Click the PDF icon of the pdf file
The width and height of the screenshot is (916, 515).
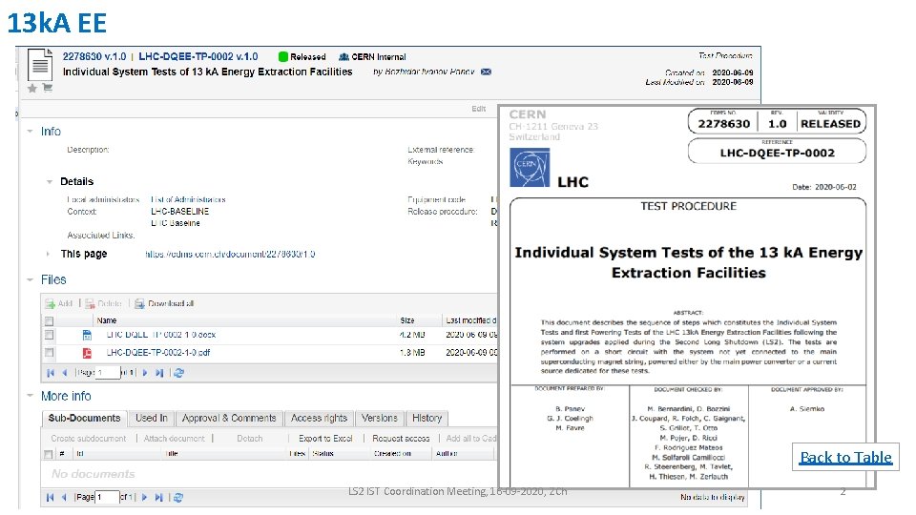click(87, 353)
